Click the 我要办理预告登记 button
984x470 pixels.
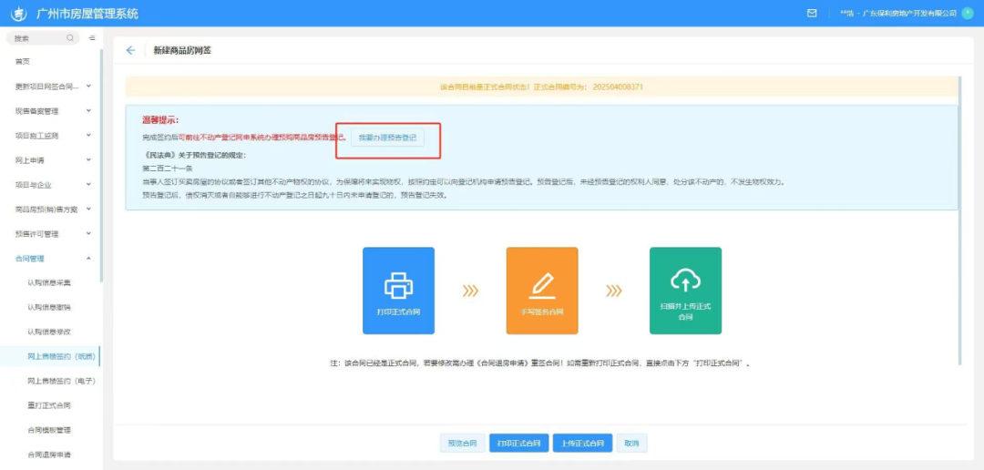pyautogui.click(x=387, y=138)
